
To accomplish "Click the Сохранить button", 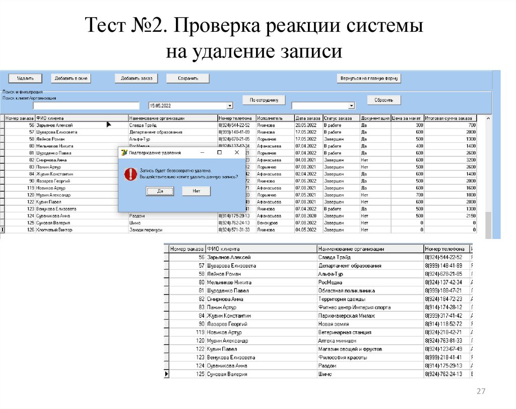I will point(188,78).
